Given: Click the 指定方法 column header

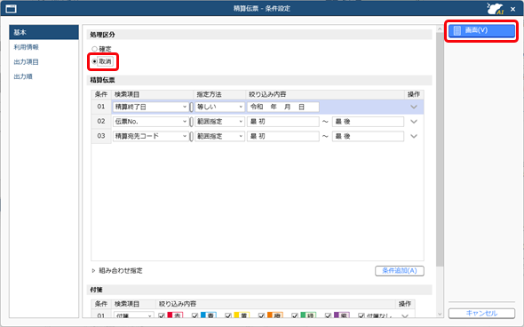Looking at the screenshot, I should tap(209, 94).
